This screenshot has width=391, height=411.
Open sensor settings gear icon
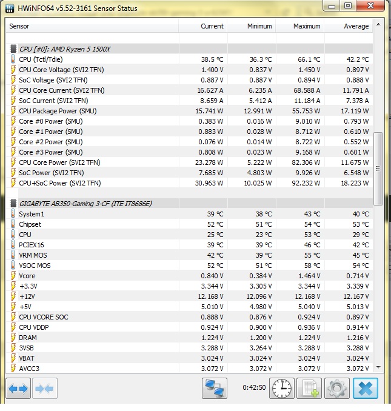point(336,388)
